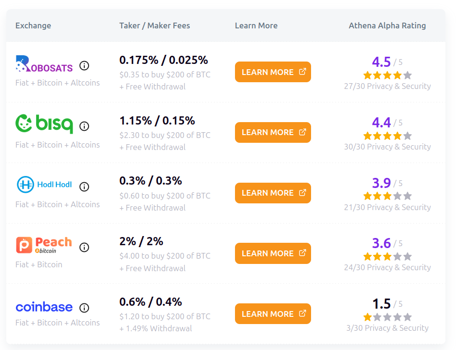
Task: Open the info icon next to RoboSats
Action: (x=84, y=66)
